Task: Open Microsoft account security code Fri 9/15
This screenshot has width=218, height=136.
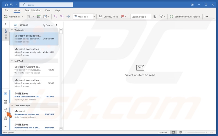Action: 34,83
